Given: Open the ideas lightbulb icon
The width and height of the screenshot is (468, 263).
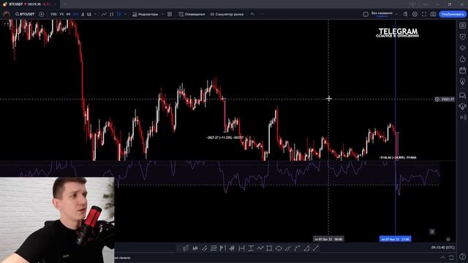Looking at the screenshot, I should (x=463, y=82).
